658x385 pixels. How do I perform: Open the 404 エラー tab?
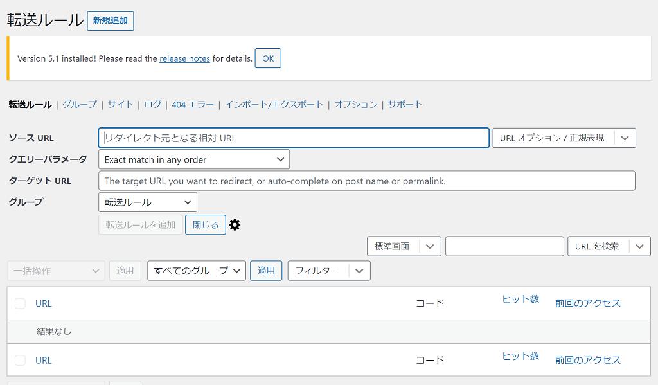[x=193, y=104]
